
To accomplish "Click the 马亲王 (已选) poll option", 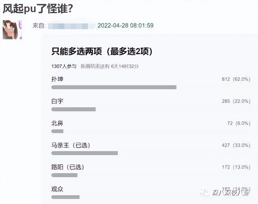I will point(71,145).
